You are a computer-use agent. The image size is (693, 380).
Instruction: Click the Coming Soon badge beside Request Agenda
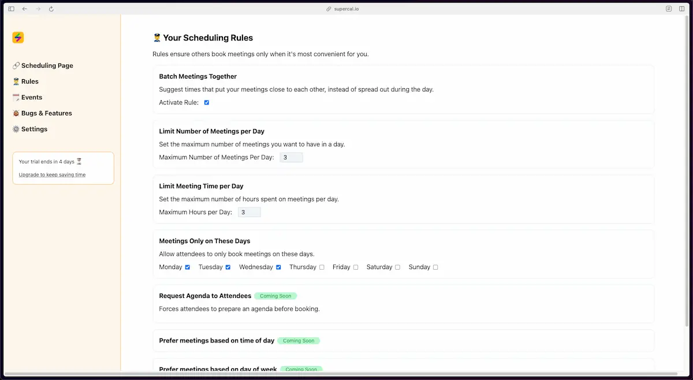coord(275,296)
